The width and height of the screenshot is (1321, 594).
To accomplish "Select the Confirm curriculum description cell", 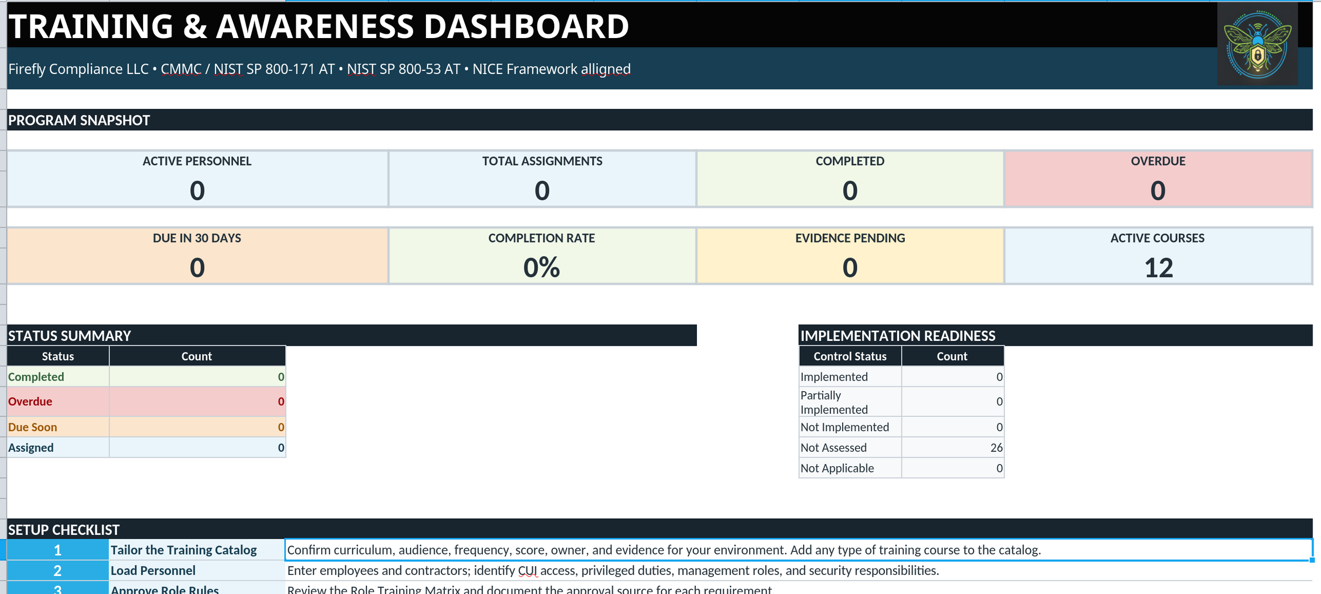I will pyautogui.click(x=798, y=550).
